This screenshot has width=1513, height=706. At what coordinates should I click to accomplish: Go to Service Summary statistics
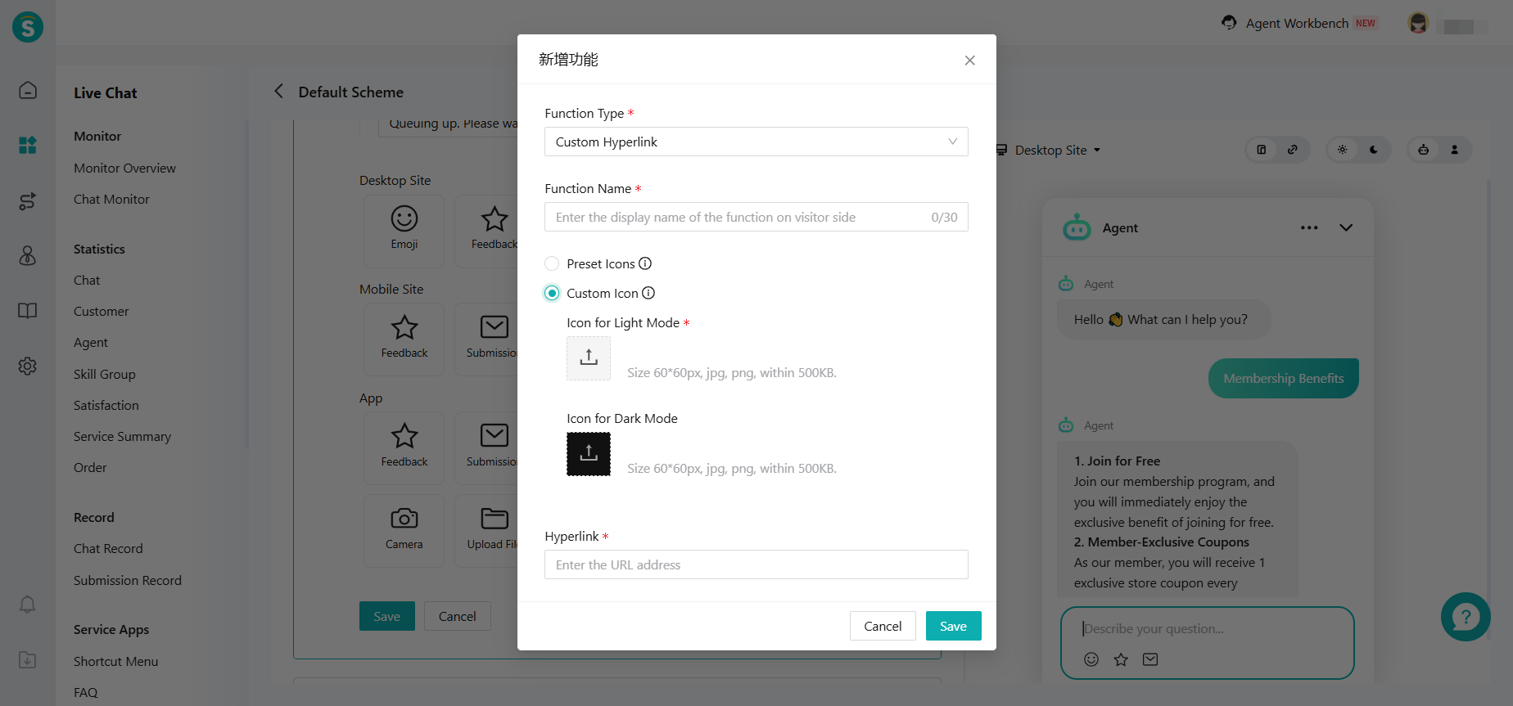122,436
